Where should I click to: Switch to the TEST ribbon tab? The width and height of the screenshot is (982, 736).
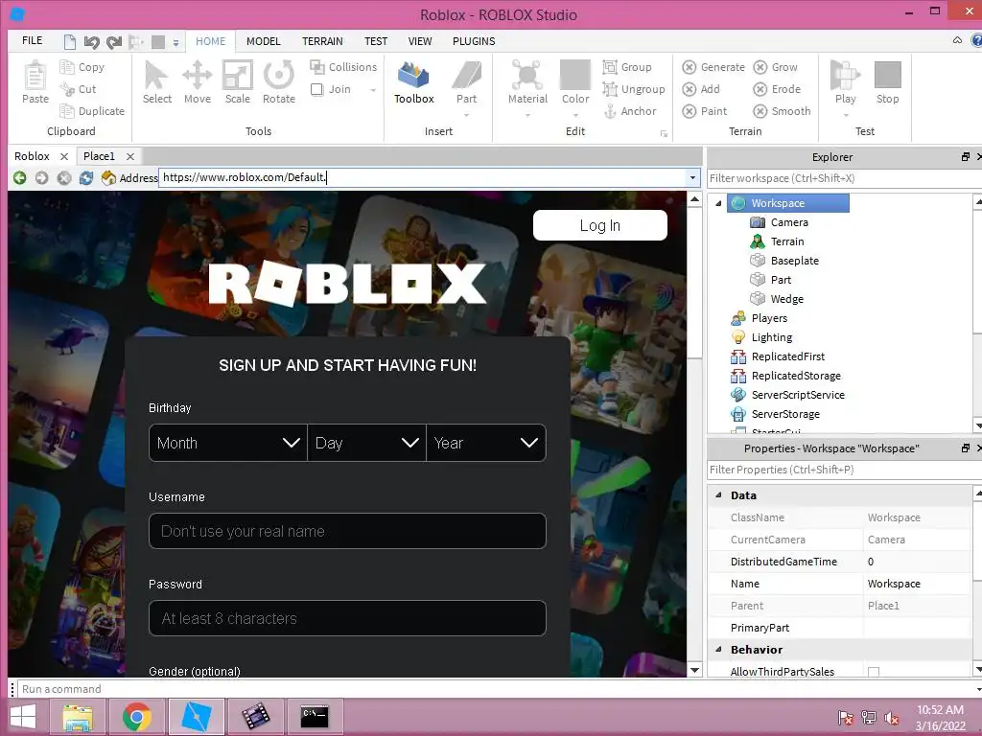coord(376,41)
